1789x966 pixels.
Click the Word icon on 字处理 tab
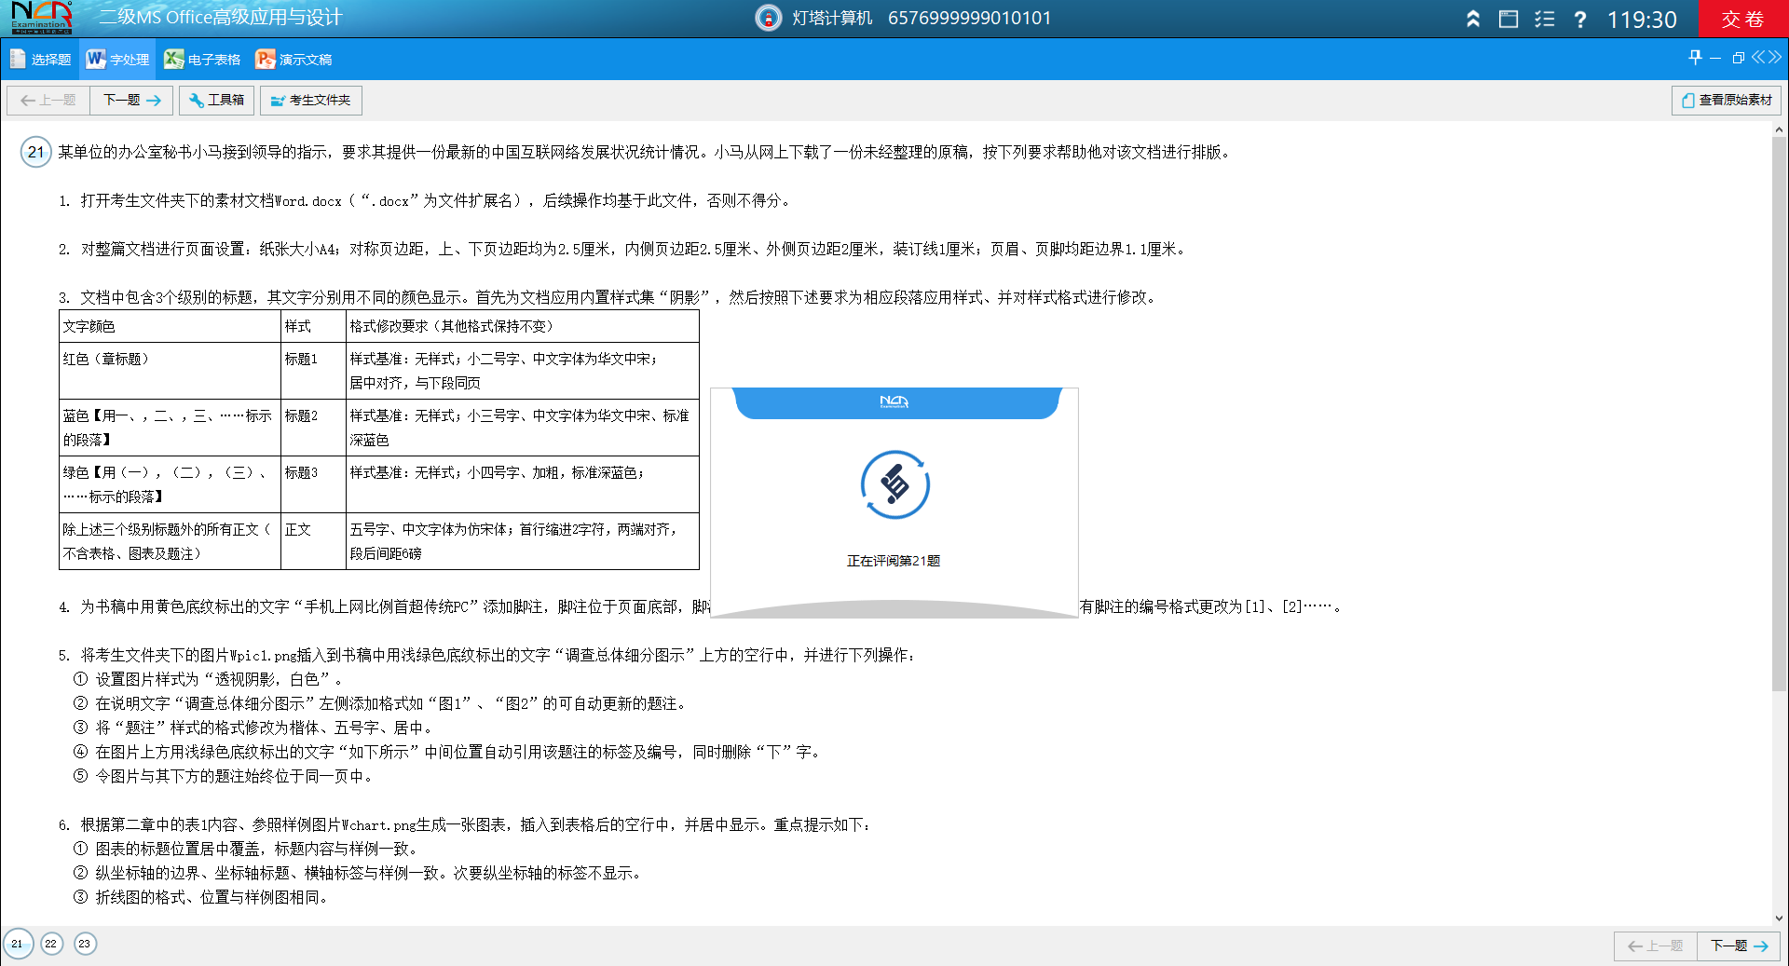click(x=97, y=59)
